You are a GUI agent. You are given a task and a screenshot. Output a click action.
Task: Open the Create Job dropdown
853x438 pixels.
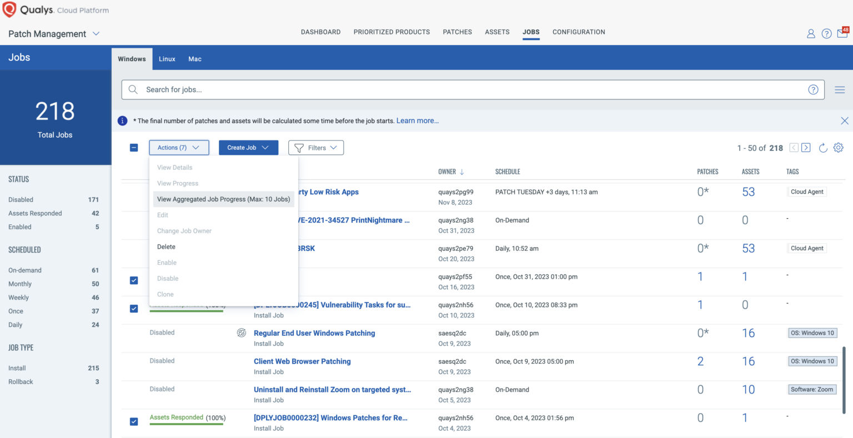tap(248, 148)
